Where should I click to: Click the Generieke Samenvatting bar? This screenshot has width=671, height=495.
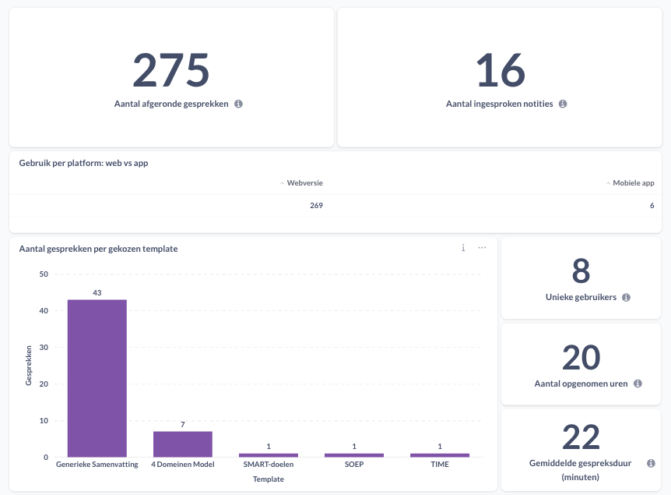[97, 378]
